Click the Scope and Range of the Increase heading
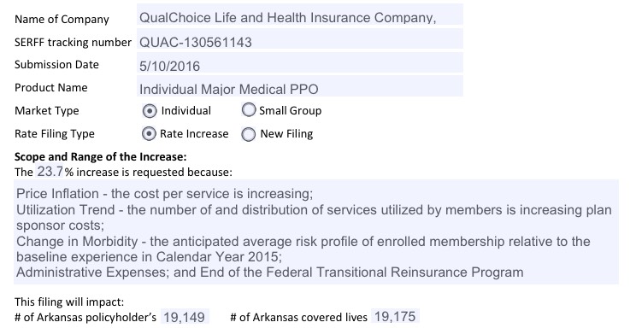Image resolution: width=636 pixels, height=328 pixels. [x=101, y=157]
